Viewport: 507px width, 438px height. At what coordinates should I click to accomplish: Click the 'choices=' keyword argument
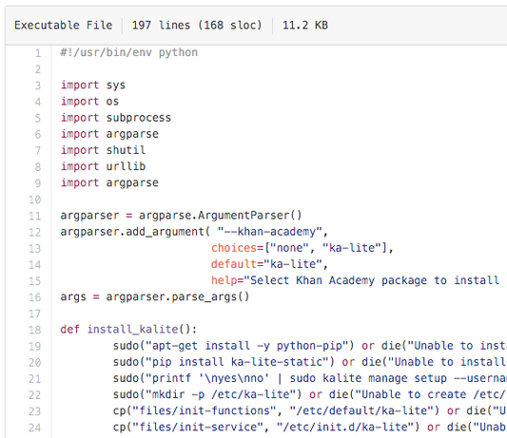(x=238, y=248)
